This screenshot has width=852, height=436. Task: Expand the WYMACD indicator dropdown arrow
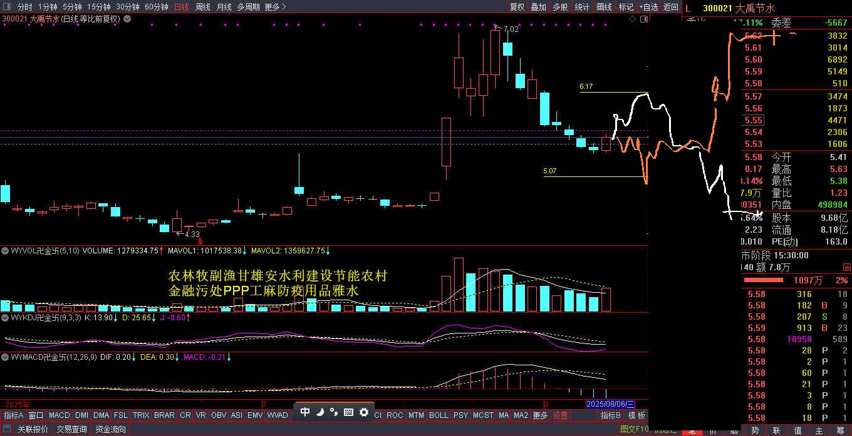[x=5, y=357]
